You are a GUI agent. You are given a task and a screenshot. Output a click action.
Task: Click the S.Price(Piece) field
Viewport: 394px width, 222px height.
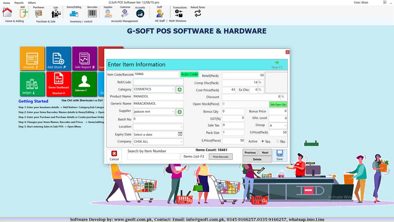coord(233,141)
